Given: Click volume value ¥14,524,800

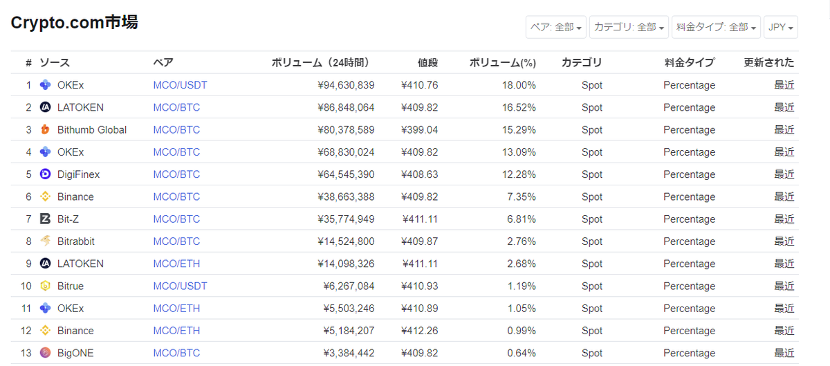Looking at the screenshot, I should pos(346,241).
